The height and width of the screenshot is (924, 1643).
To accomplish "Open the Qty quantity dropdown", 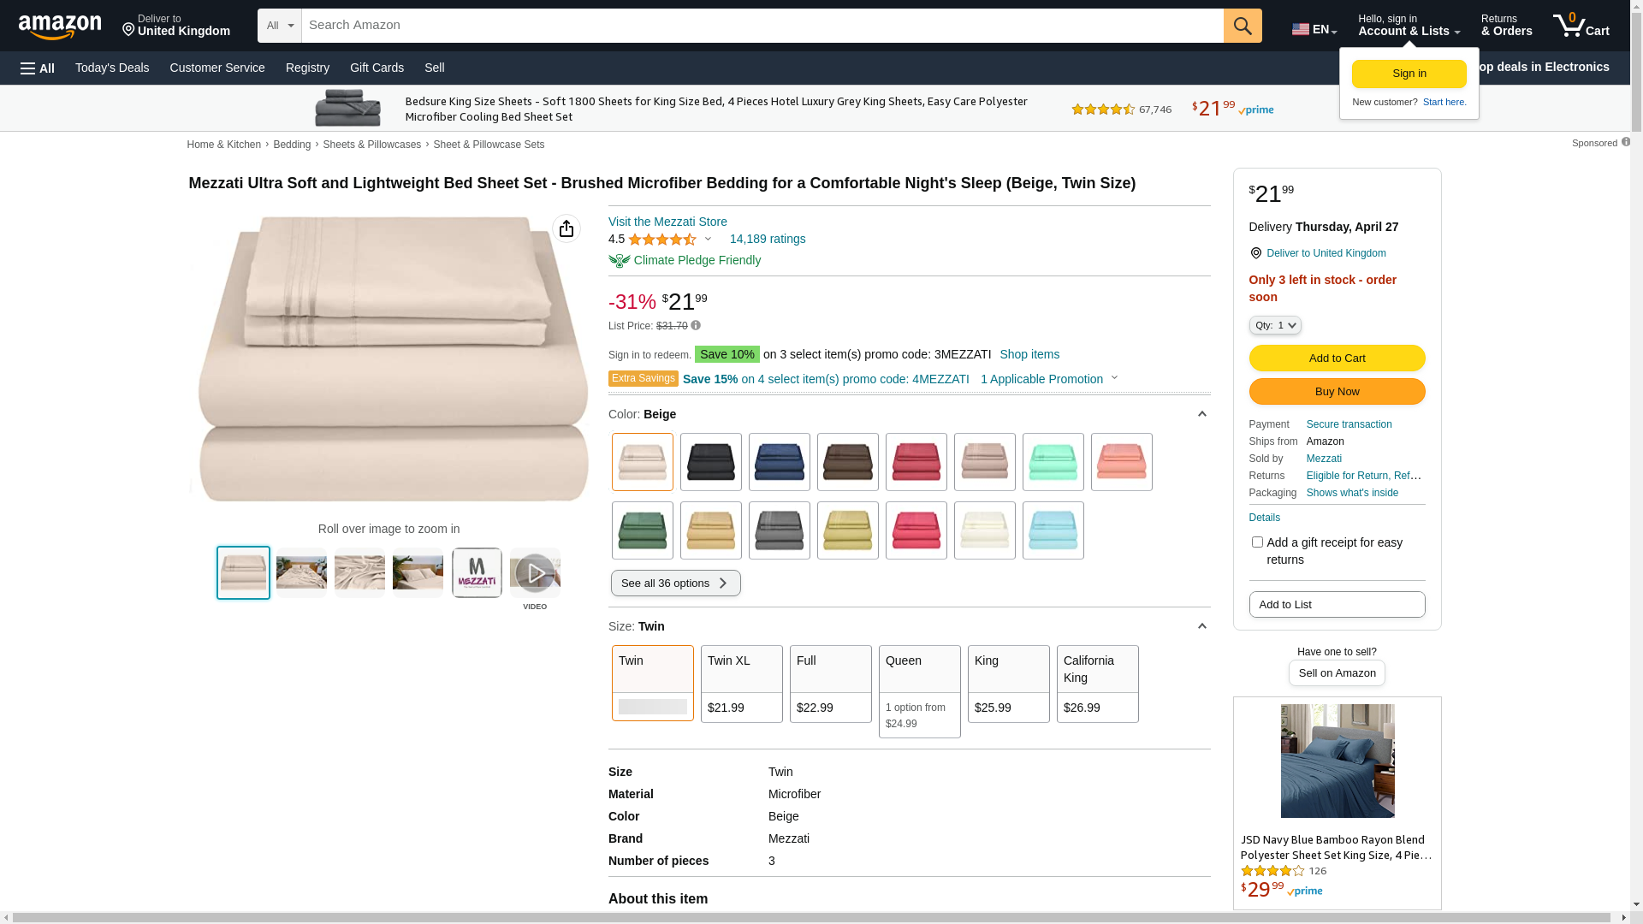I will 1275,325.
